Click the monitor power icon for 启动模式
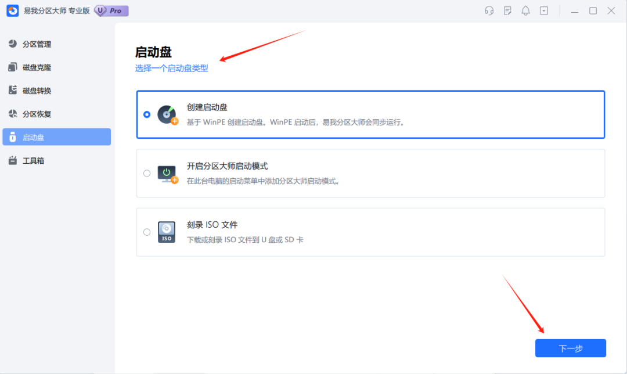Viewport: 627px width, 374px height. pos(168,174)
